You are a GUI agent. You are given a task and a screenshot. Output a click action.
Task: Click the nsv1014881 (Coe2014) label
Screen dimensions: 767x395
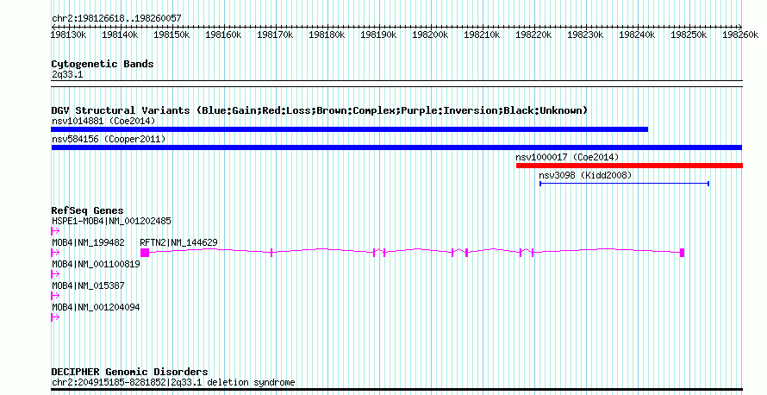(x=103, y=121)
